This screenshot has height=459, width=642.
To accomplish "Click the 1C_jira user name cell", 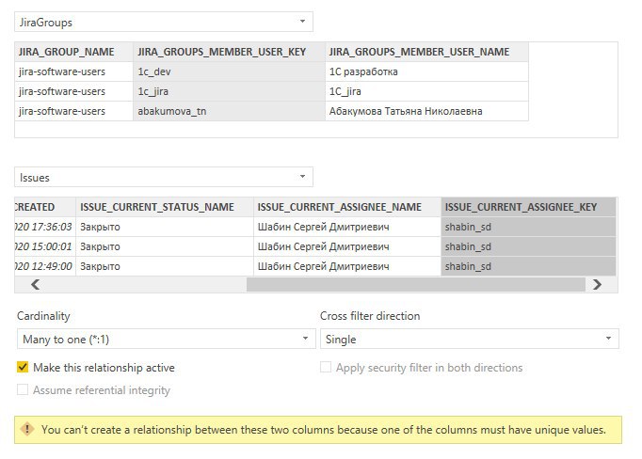I will tap(426, 91).
